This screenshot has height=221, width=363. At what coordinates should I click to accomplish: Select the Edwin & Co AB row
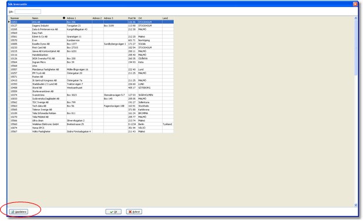pos(92,36)
